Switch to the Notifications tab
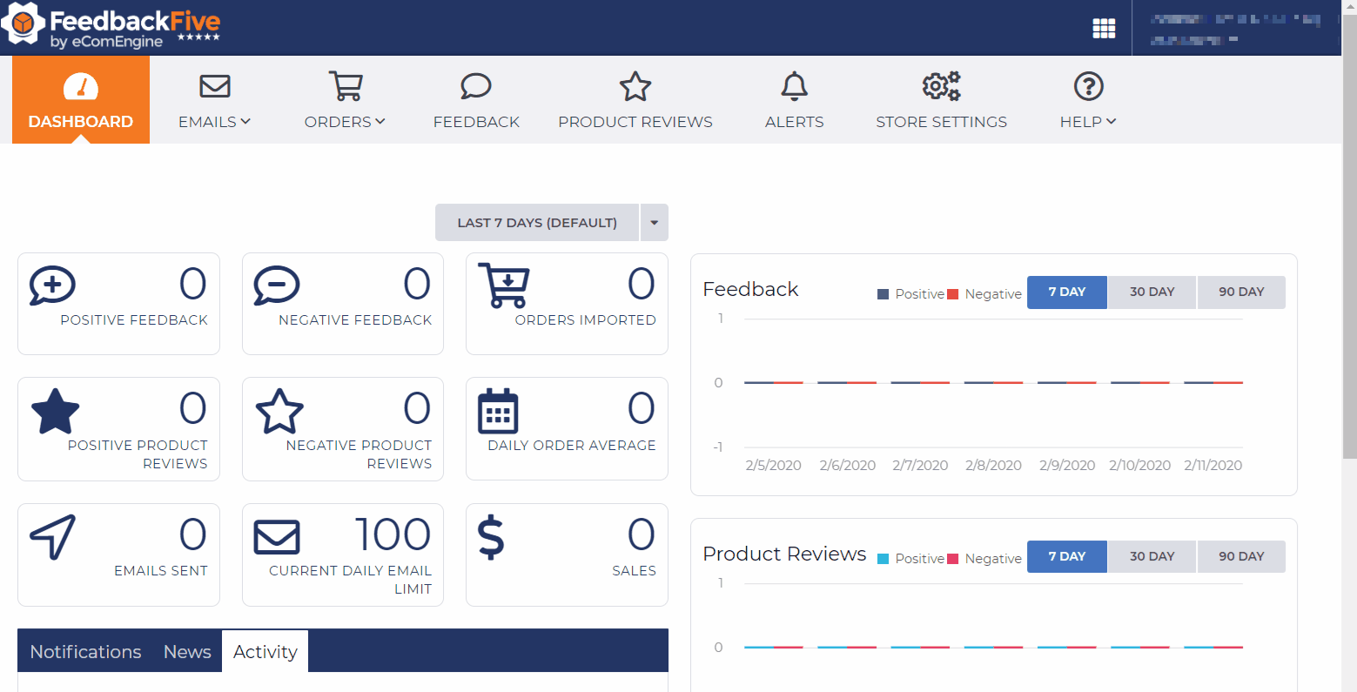The height and width of the screenshot is (692, 1357). click(85, 651)
